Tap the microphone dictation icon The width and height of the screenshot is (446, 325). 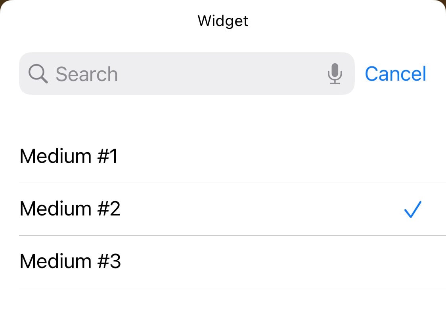tap(335, 74)
